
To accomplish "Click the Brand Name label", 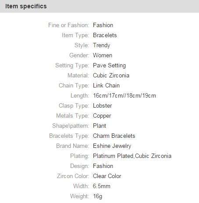I will [x=73, y=146].
